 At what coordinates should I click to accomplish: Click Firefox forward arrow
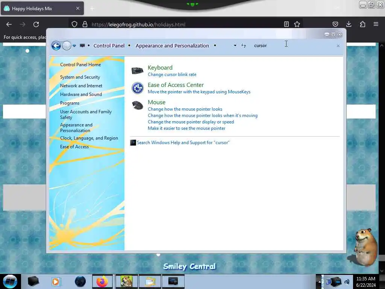[x=23, y=24]
